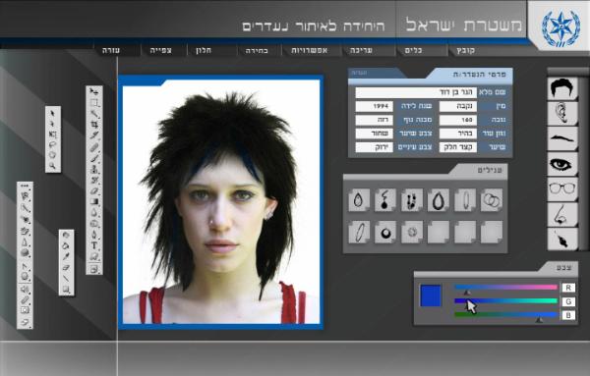Select the Clone Stamp tool
The image size is (590, 376).
click(x=94, y=169)
